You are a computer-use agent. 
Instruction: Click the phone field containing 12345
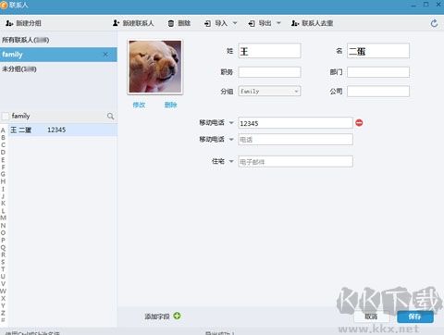point(295,123)
